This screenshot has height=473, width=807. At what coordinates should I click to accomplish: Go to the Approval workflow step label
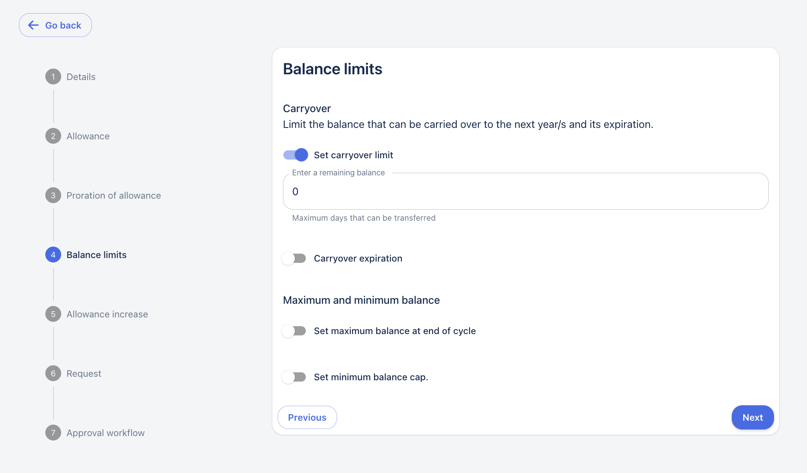click(x=106, y=433)
